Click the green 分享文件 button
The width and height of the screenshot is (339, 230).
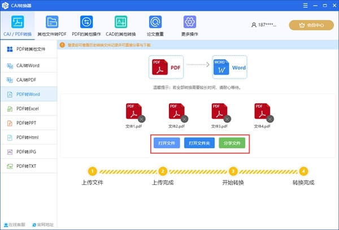tap(233, 144)
